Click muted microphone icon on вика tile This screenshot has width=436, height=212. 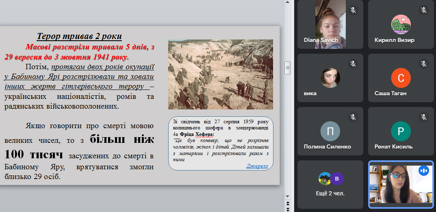353,64
